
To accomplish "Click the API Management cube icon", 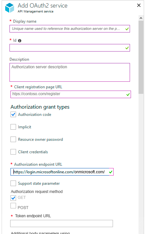I will pyautogui.click(x=9, y=8).
